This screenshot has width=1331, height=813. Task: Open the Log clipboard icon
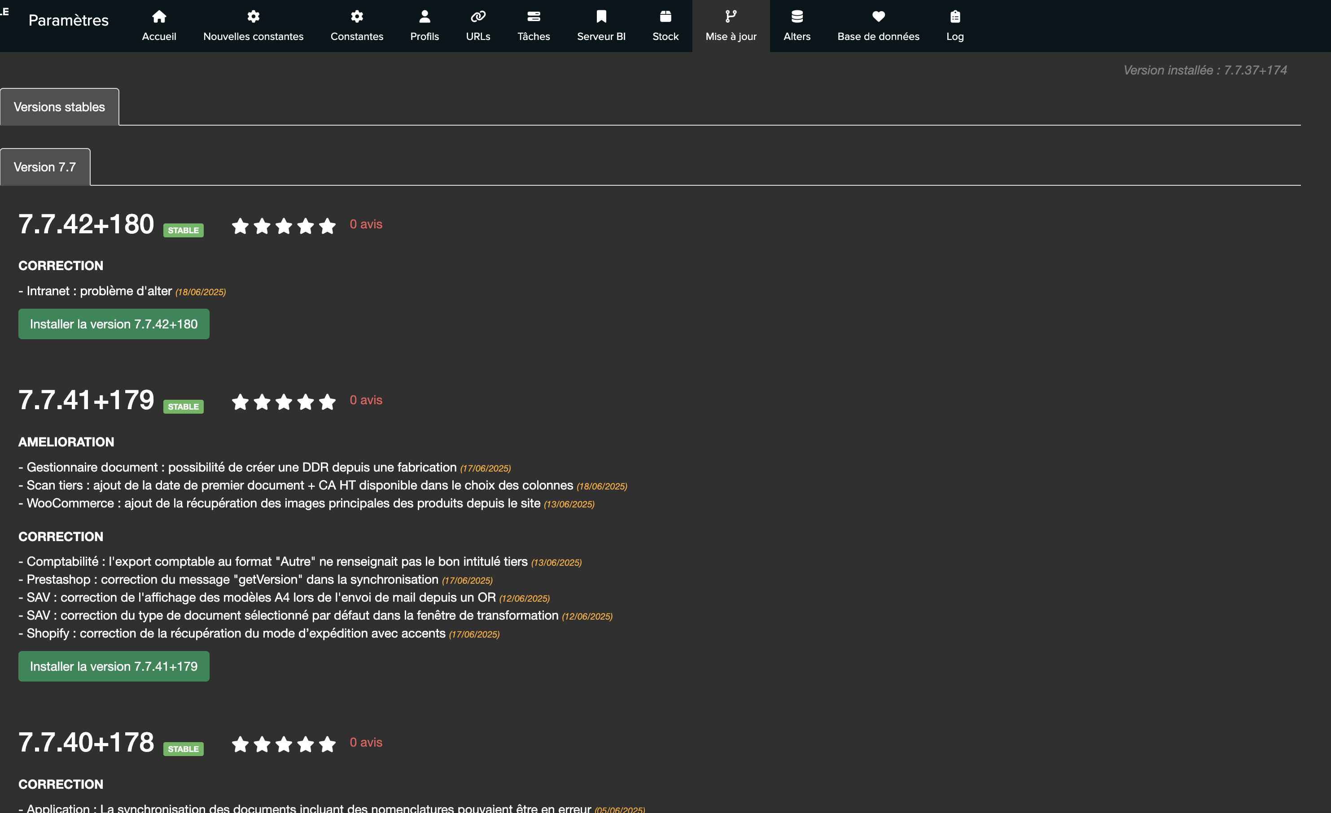955,17
